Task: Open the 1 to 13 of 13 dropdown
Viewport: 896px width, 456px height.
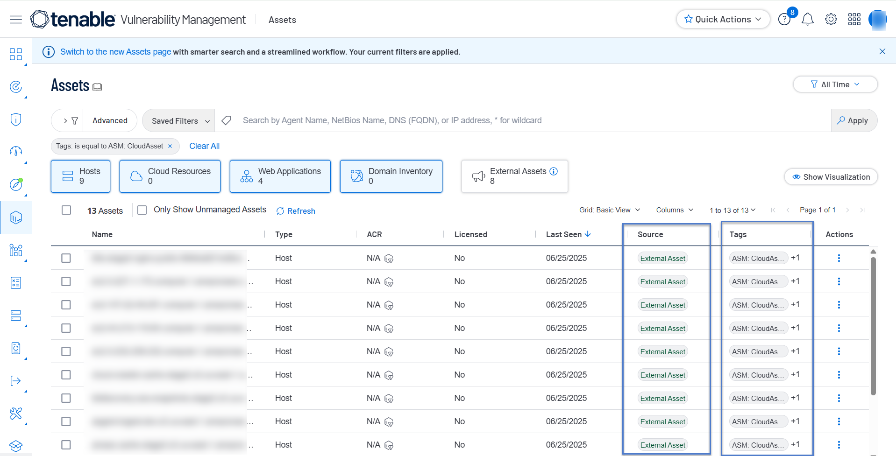Action: (x=732, y=210)
